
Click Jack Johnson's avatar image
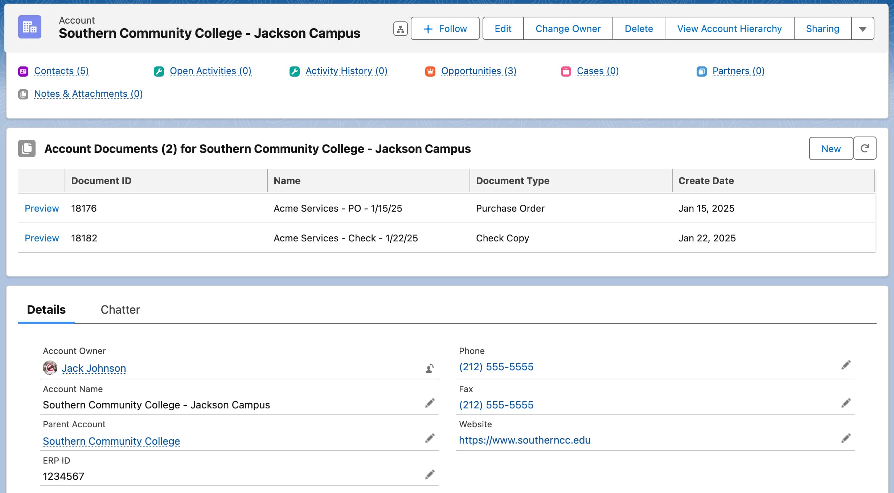[x=50, y=368]
